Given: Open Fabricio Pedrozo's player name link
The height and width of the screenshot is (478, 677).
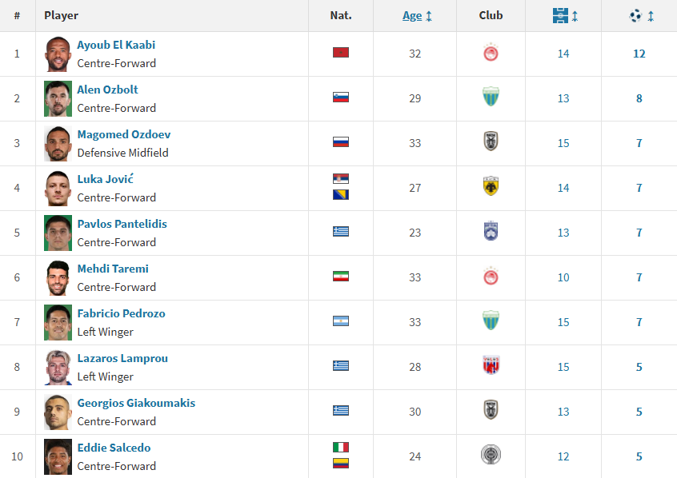Looking at the screenshot, I should (121, 313).
